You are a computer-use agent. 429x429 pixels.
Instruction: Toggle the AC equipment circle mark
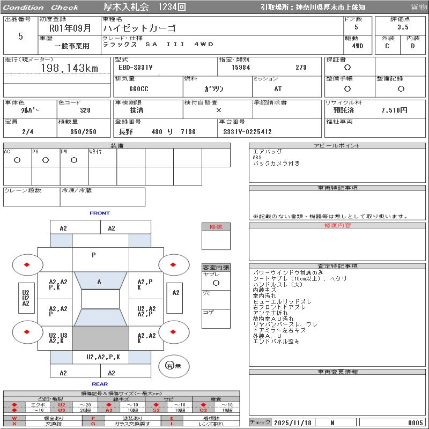click(17, 160)
